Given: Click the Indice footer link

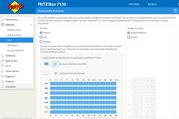Looking at the screenshot, I should [21, 118].
